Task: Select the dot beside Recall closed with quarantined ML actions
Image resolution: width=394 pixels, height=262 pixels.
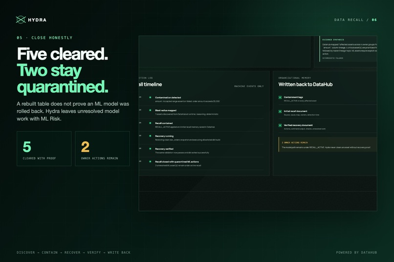Action: 150,161
